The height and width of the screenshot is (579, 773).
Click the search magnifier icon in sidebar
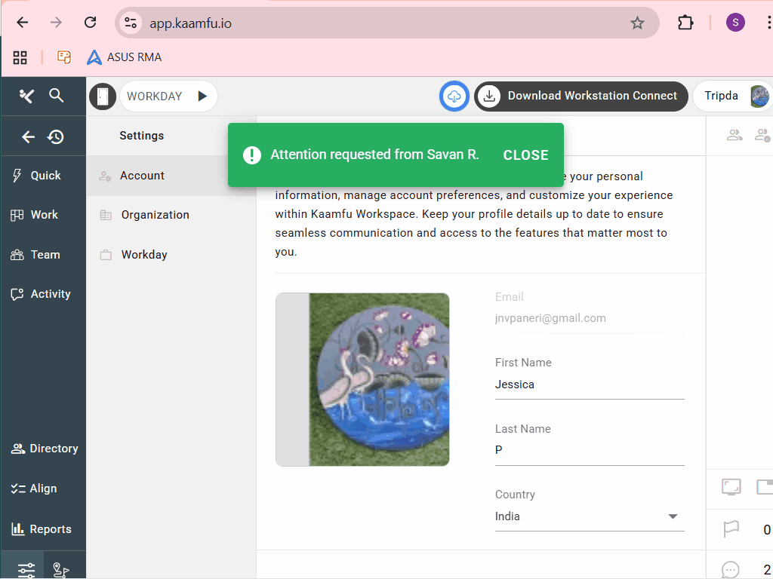click(56, 96)
